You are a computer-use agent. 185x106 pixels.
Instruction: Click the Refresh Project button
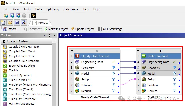tap(56, 29)
